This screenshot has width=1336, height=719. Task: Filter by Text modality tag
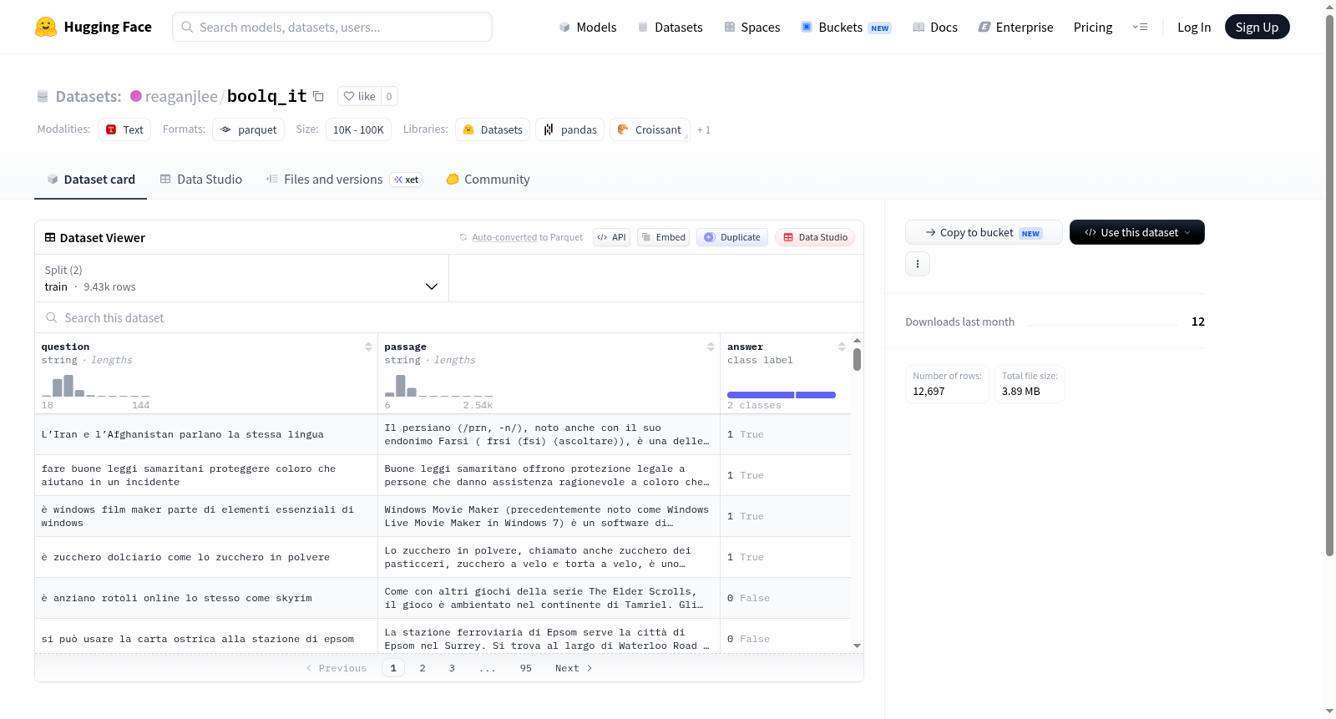(124, 129)
